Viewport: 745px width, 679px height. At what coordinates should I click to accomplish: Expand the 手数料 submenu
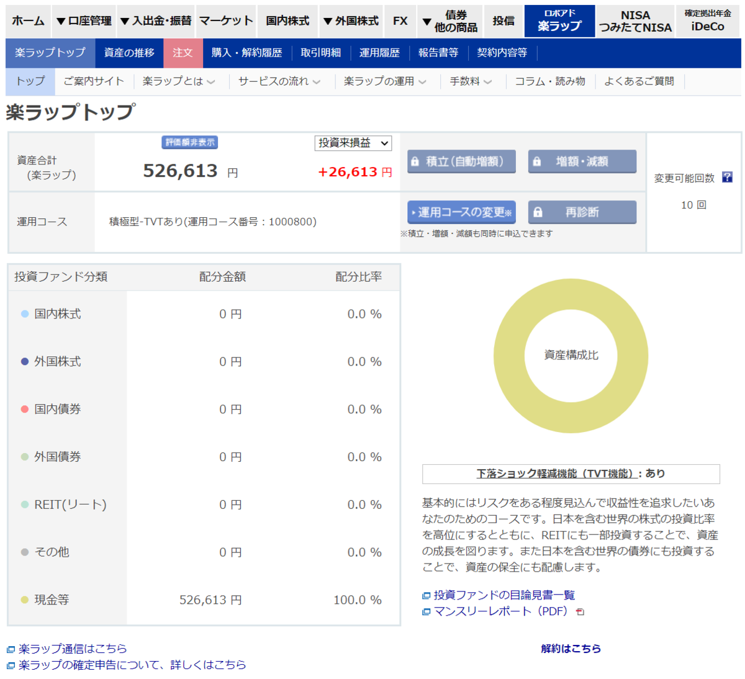471,81
